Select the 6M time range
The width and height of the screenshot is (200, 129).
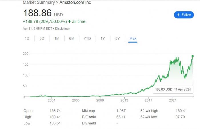pos(72,38)
